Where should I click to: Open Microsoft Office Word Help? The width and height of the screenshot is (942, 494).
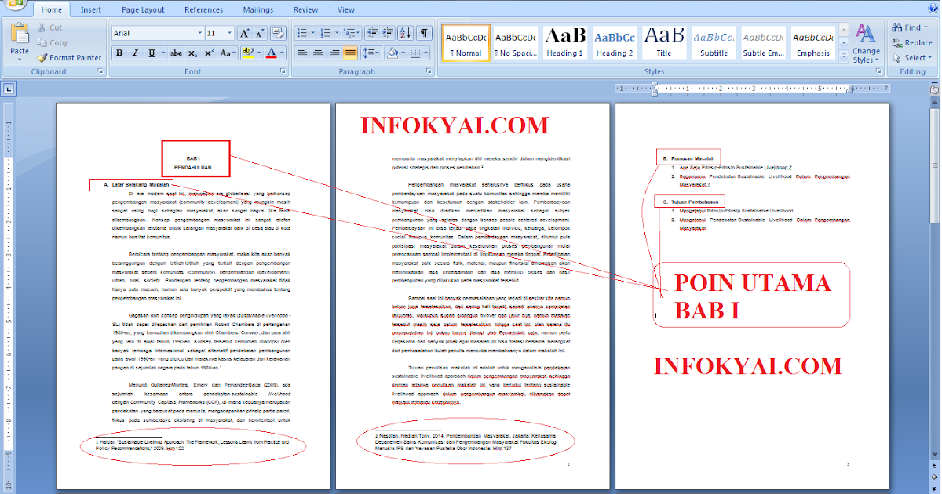[x=933, y=9]
